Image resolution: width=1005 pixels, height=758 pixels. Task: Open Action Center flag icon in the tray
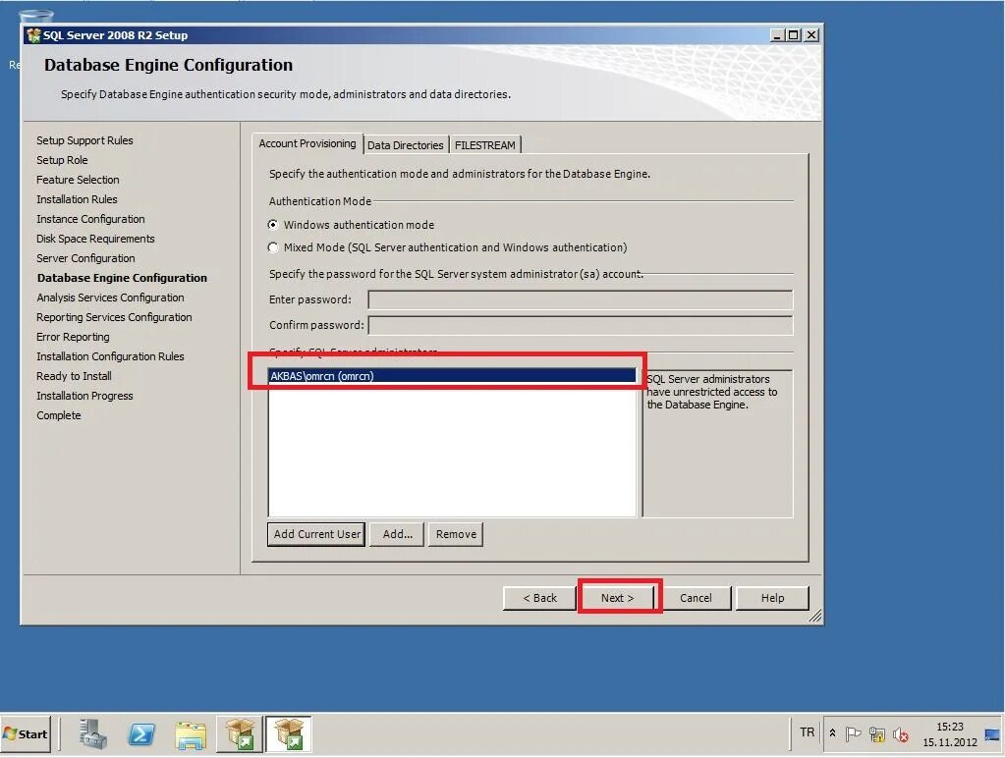coord(853,734)
